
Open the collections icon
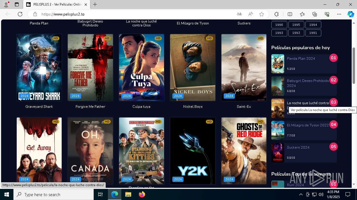[315, 14]
